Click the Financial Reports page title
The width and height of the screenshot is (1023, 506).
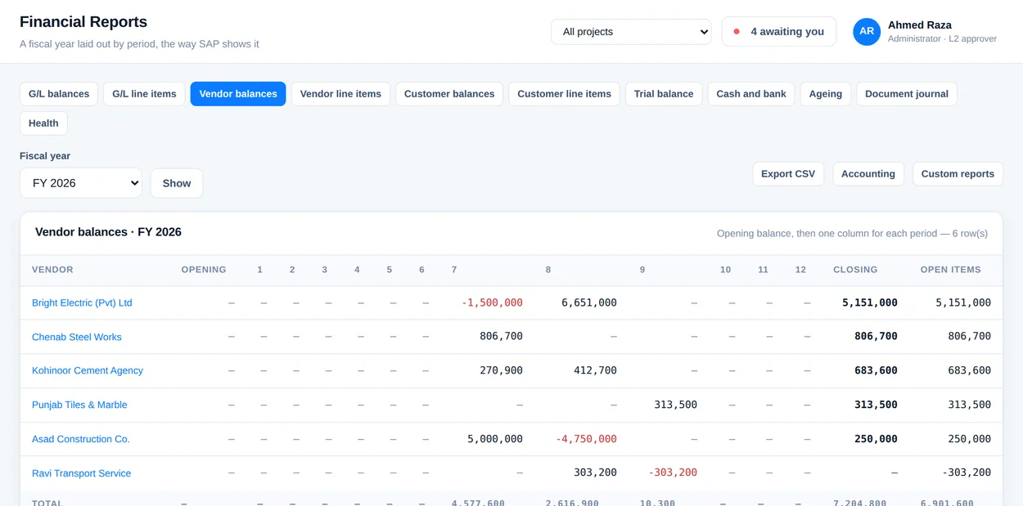coord(83,22)
